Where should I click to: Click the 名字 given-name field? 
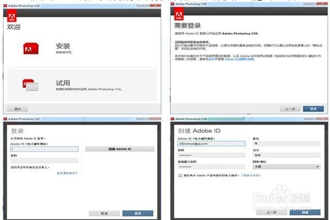(287, 155)
